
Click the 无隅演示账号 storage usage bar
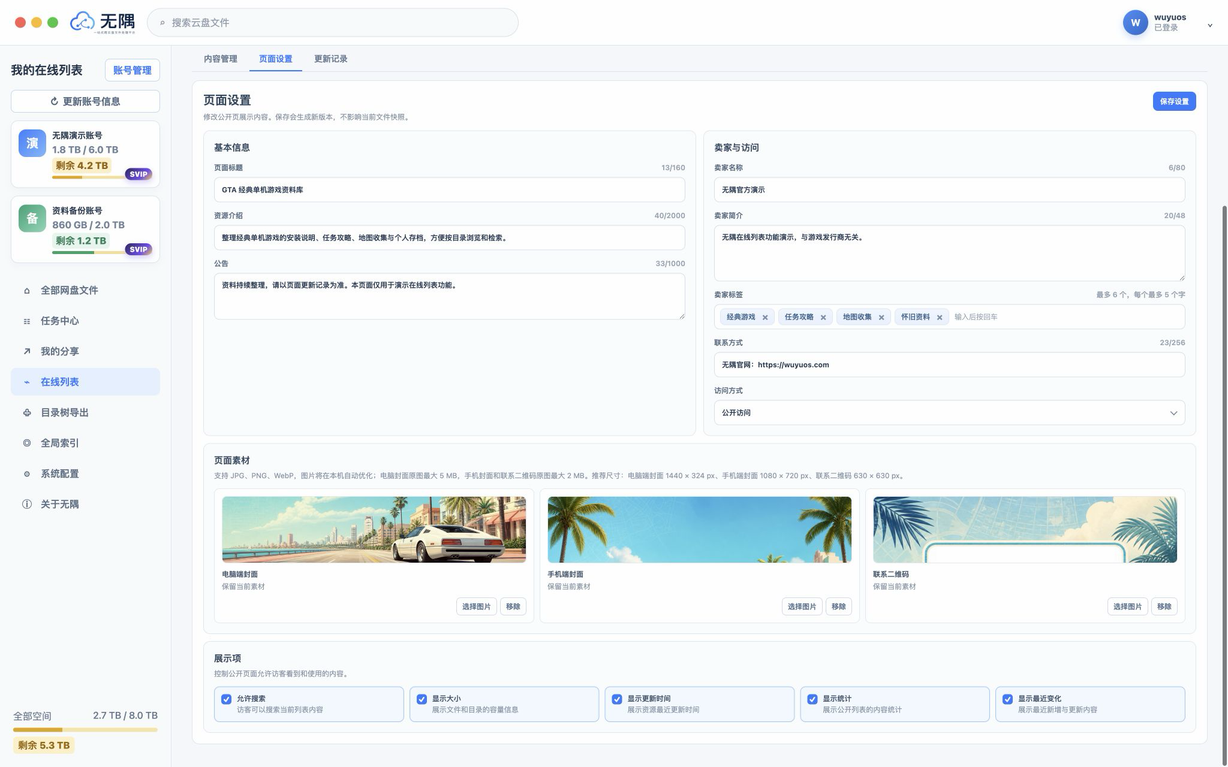89,177
